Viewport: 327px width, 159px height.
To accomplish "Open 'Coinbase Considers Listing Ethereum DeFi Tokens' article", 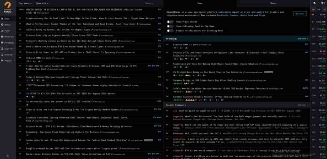I will pyautogui.click(x=77, y=119).
